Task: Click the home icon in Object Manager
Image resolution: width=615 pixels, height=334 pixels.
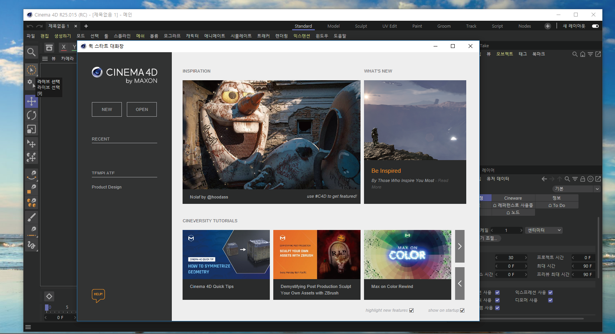Action: pyautogui.click(x=583, y=54)
